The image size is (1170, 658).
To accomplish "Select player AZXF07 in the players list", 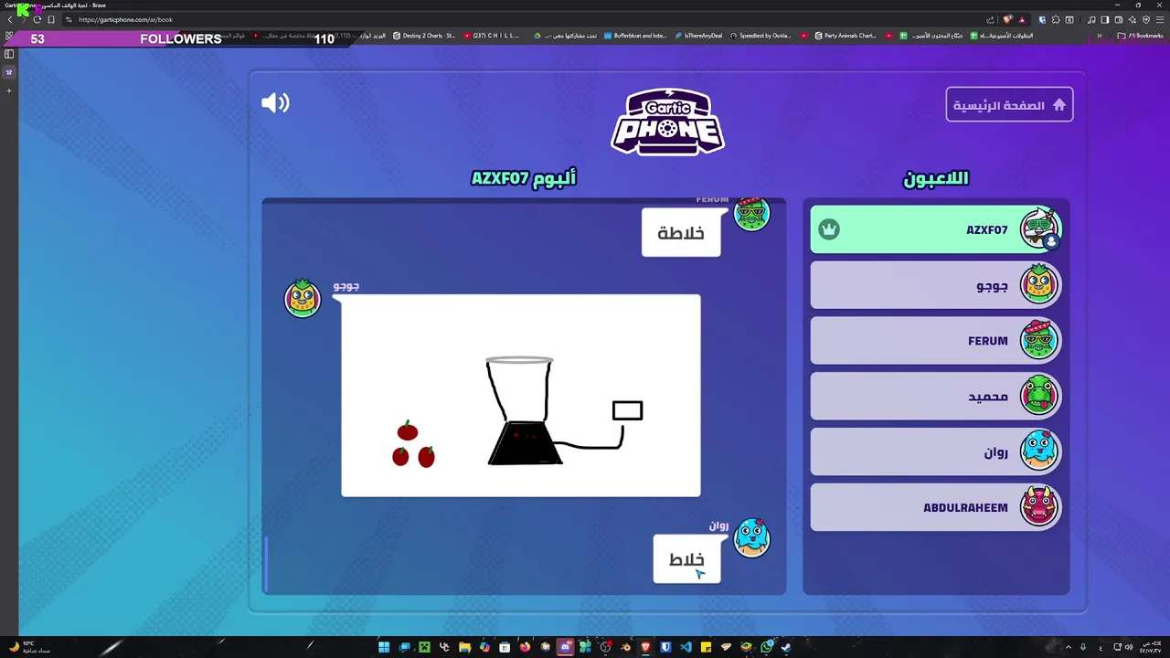I will [x=936, y=229].
